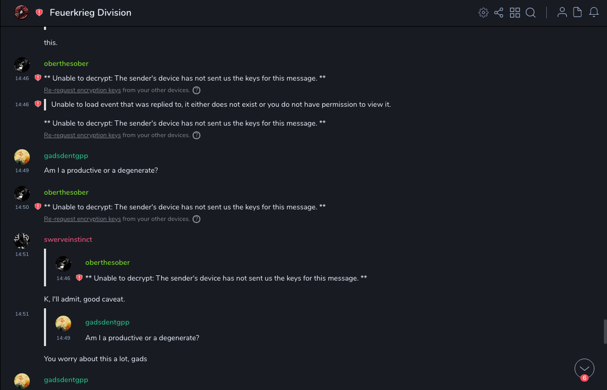Toggle the notifications bell icon

point(594,13)
